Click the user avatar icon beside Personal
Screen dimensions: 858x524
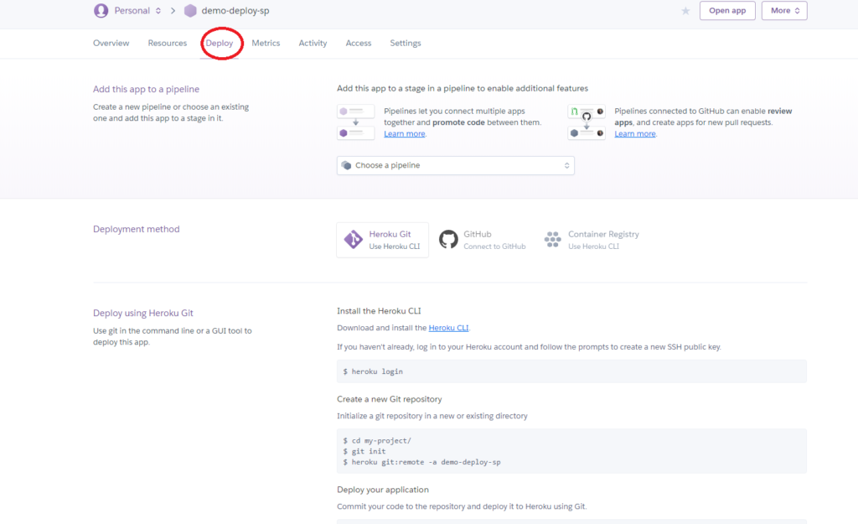click(101, 11)
